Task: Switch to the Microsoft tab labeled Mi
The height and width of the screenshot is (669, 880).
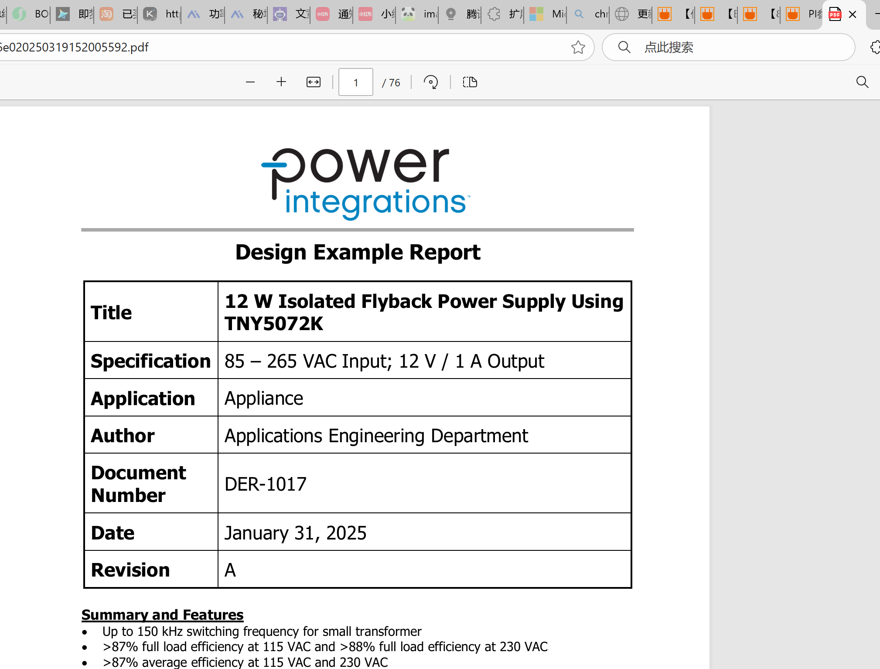Action: (547, 14)
